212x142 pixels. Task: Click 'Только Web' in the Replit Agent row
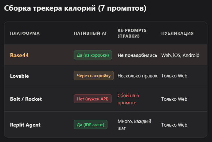pos(174,125)
